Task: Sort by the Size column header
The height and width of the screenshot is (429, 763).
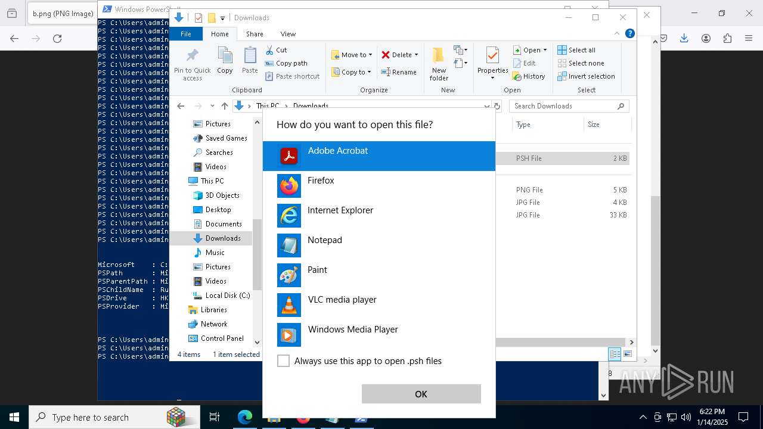Action: tap(607, 125)
